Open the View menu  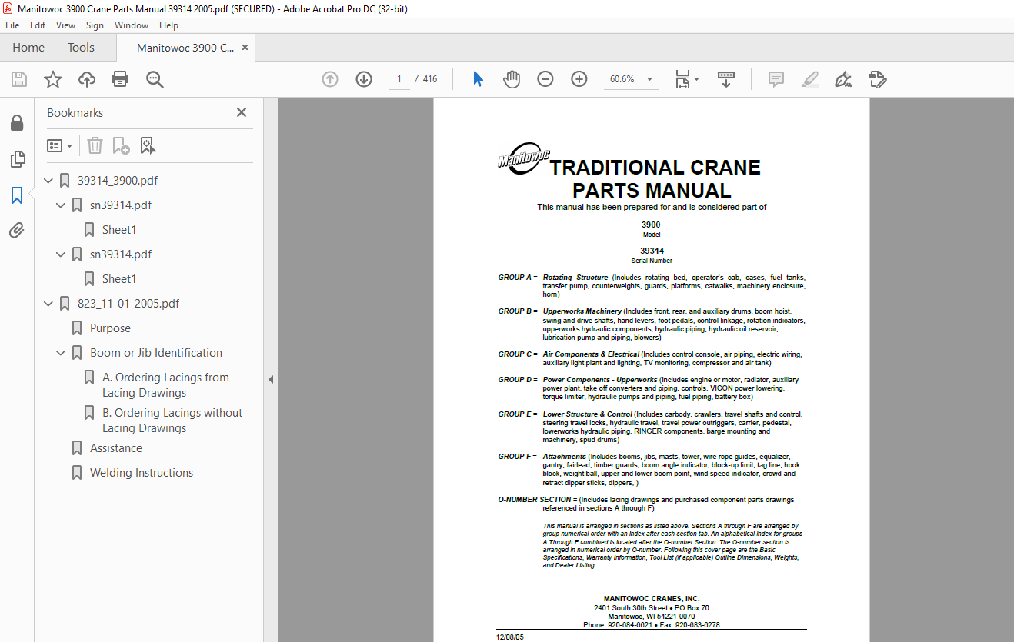coord(66,25)
